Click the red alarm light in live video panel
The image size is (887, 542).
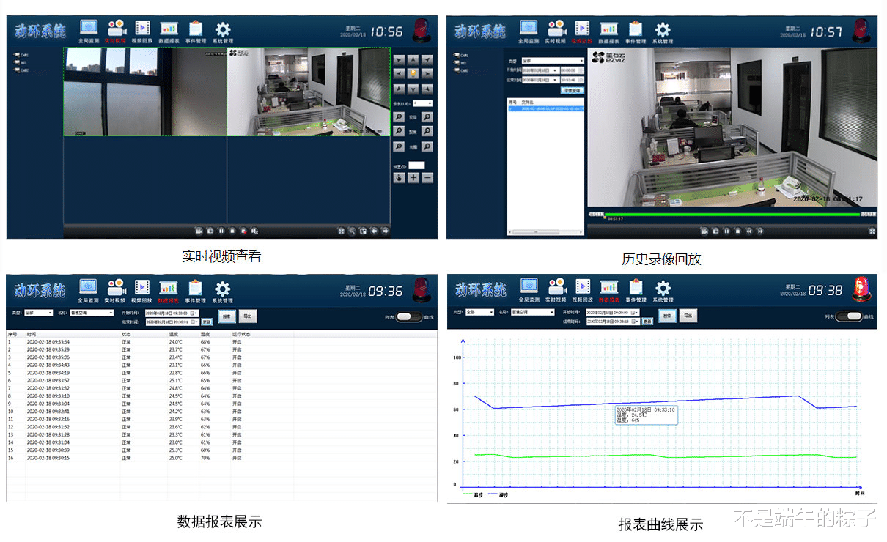422,31
